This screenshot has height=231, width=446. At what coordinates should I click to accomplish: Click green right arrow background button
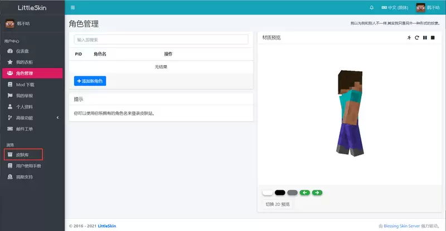(x=317, y=193)
